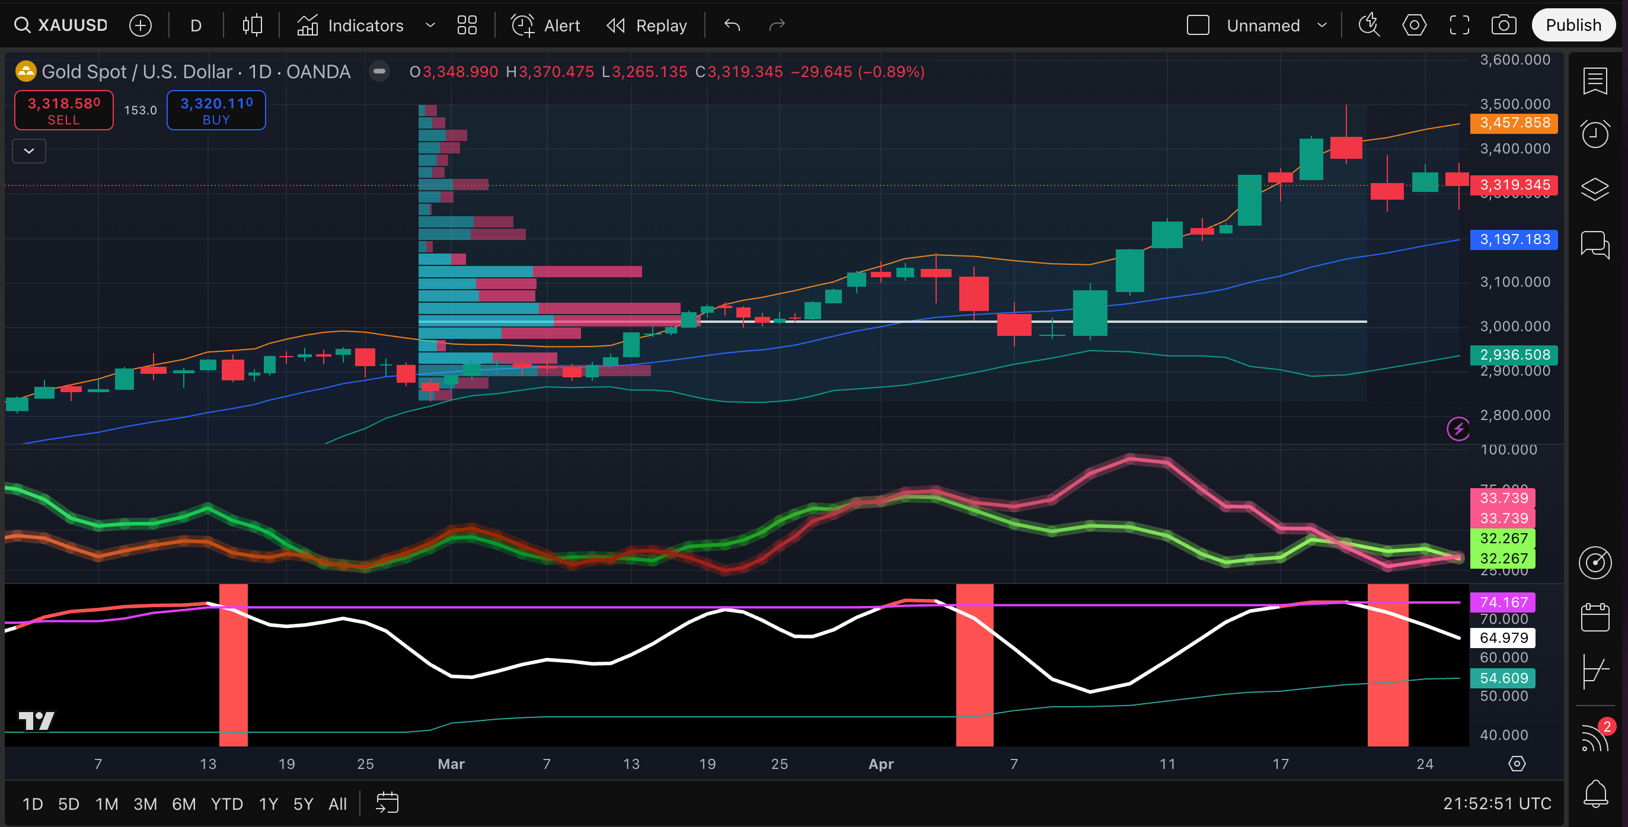Image resolution: width=1628 pixels, height=827 pixels.
Task: Click the TradingView logo watermark button
Action: tap(36, 720)
